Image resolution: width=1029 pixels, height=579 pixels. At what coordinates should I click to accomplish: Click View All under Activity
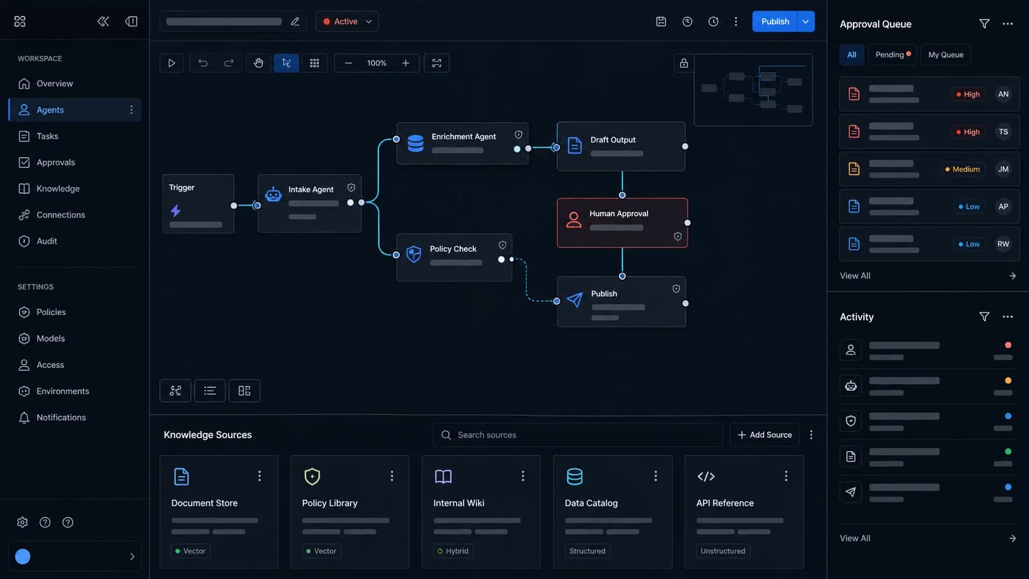pyautogui.click(x=855, y=538)
